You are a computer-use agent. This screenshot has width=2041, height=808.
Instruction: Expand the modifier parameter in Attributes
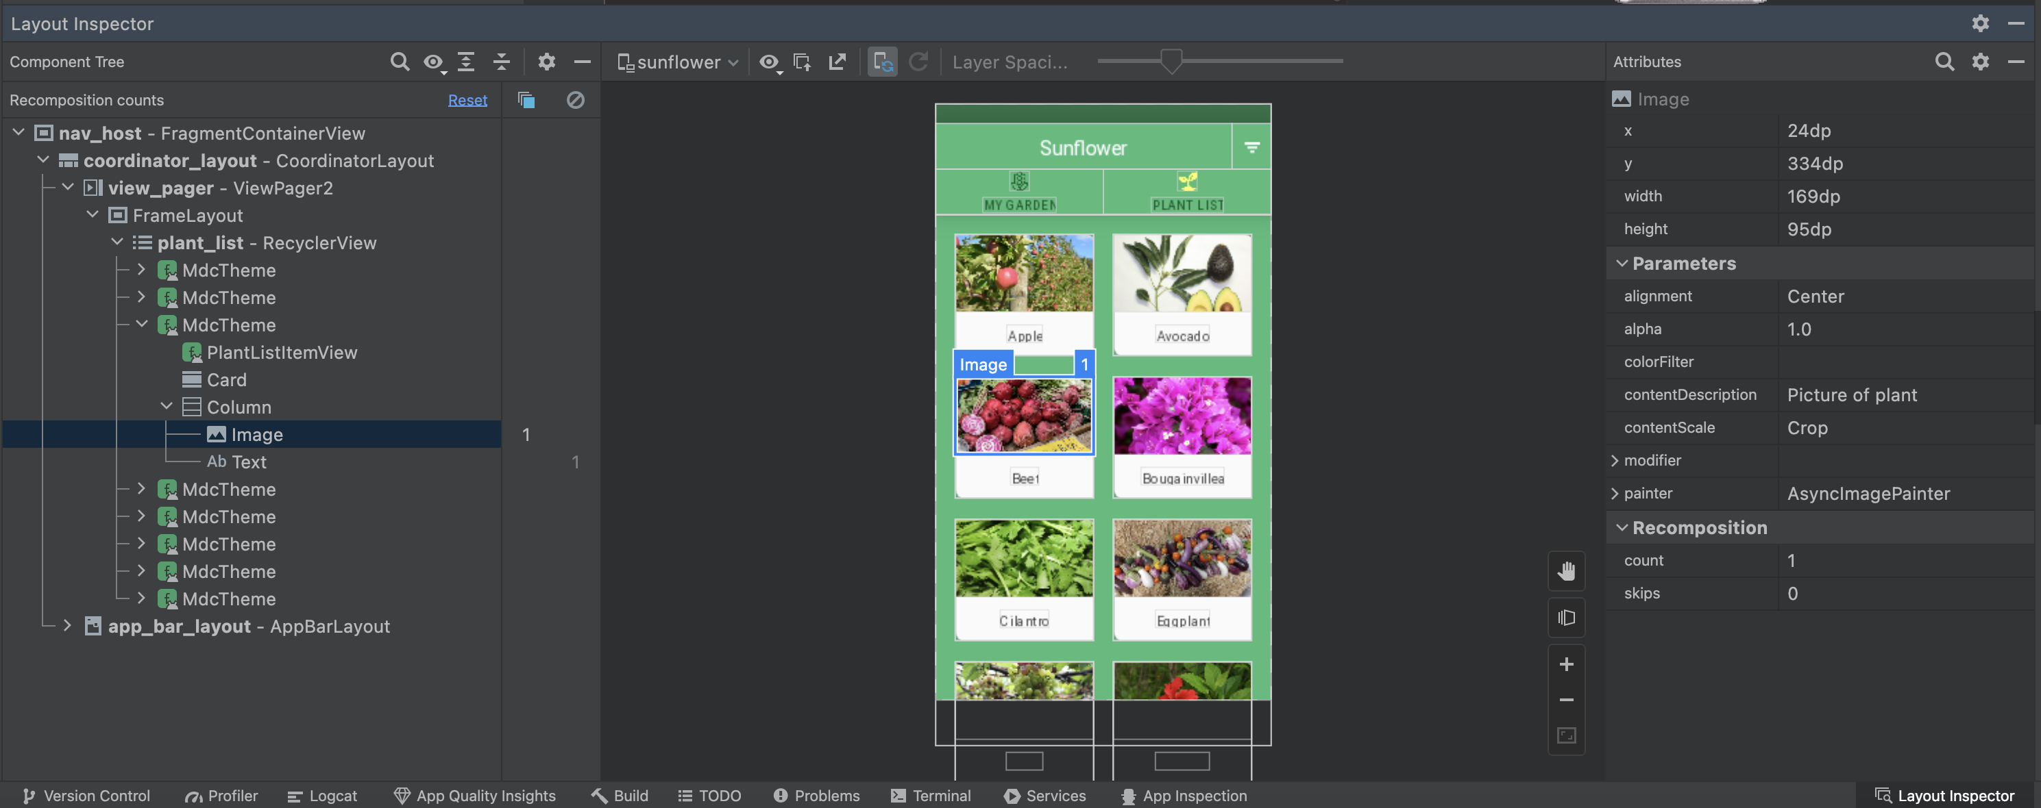[x=1615, y=459]
